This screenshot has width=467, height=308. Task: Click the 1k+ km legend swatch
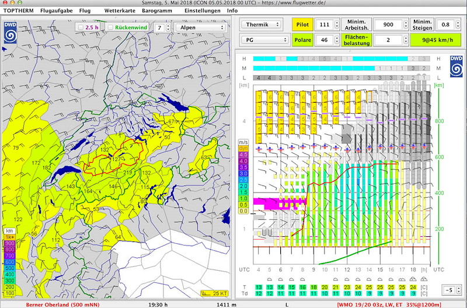coord(9,237)
